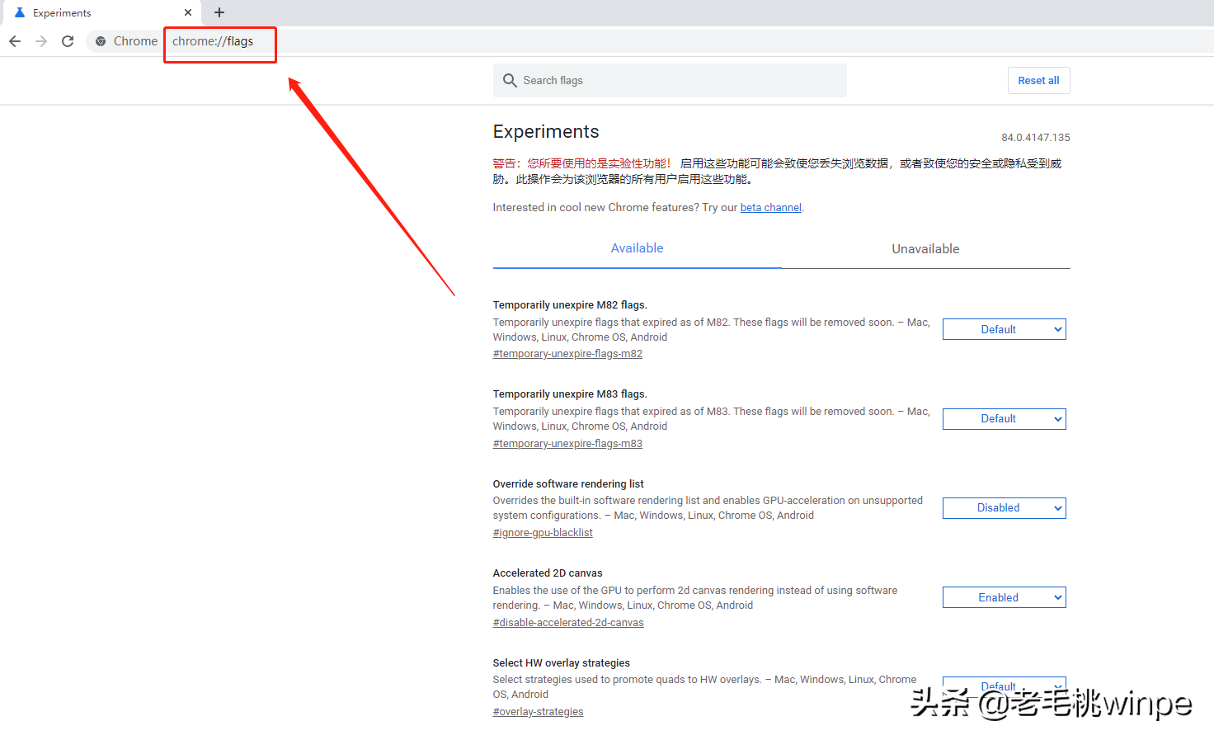Open a new tab with plus icon
The height and width of the screenshot is (740, 1214).
219,12
